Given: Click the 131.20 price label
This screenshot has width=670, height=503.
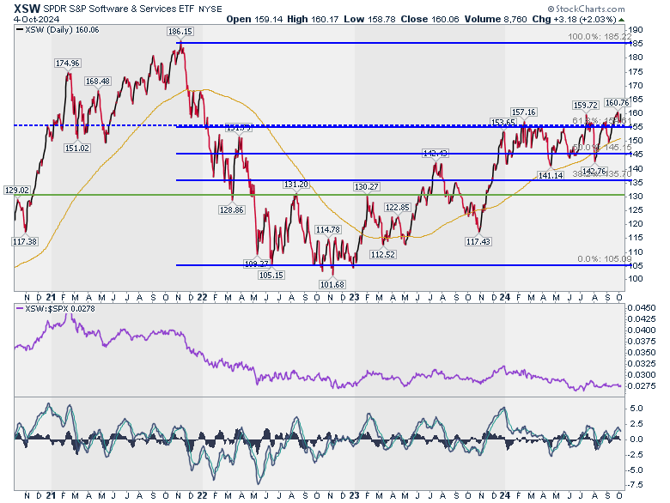Looking at the screenshot, I should (x=295, y=184).
